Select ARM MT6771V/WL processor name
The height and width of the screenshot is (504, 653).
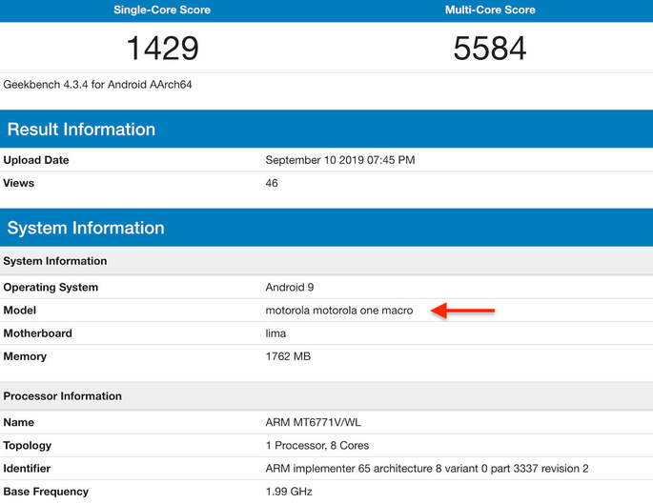coord(314,422)
